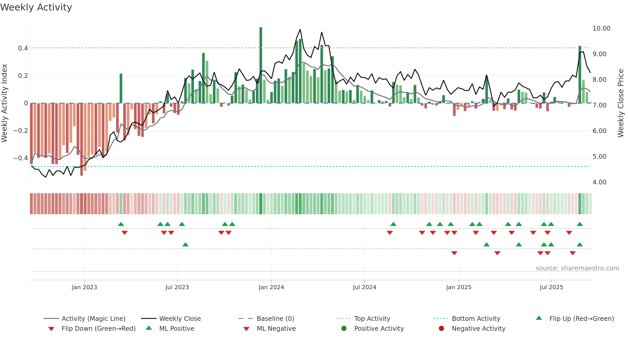
Task: Select the Jan 2024 x-axis label
Action: point(271,287)
